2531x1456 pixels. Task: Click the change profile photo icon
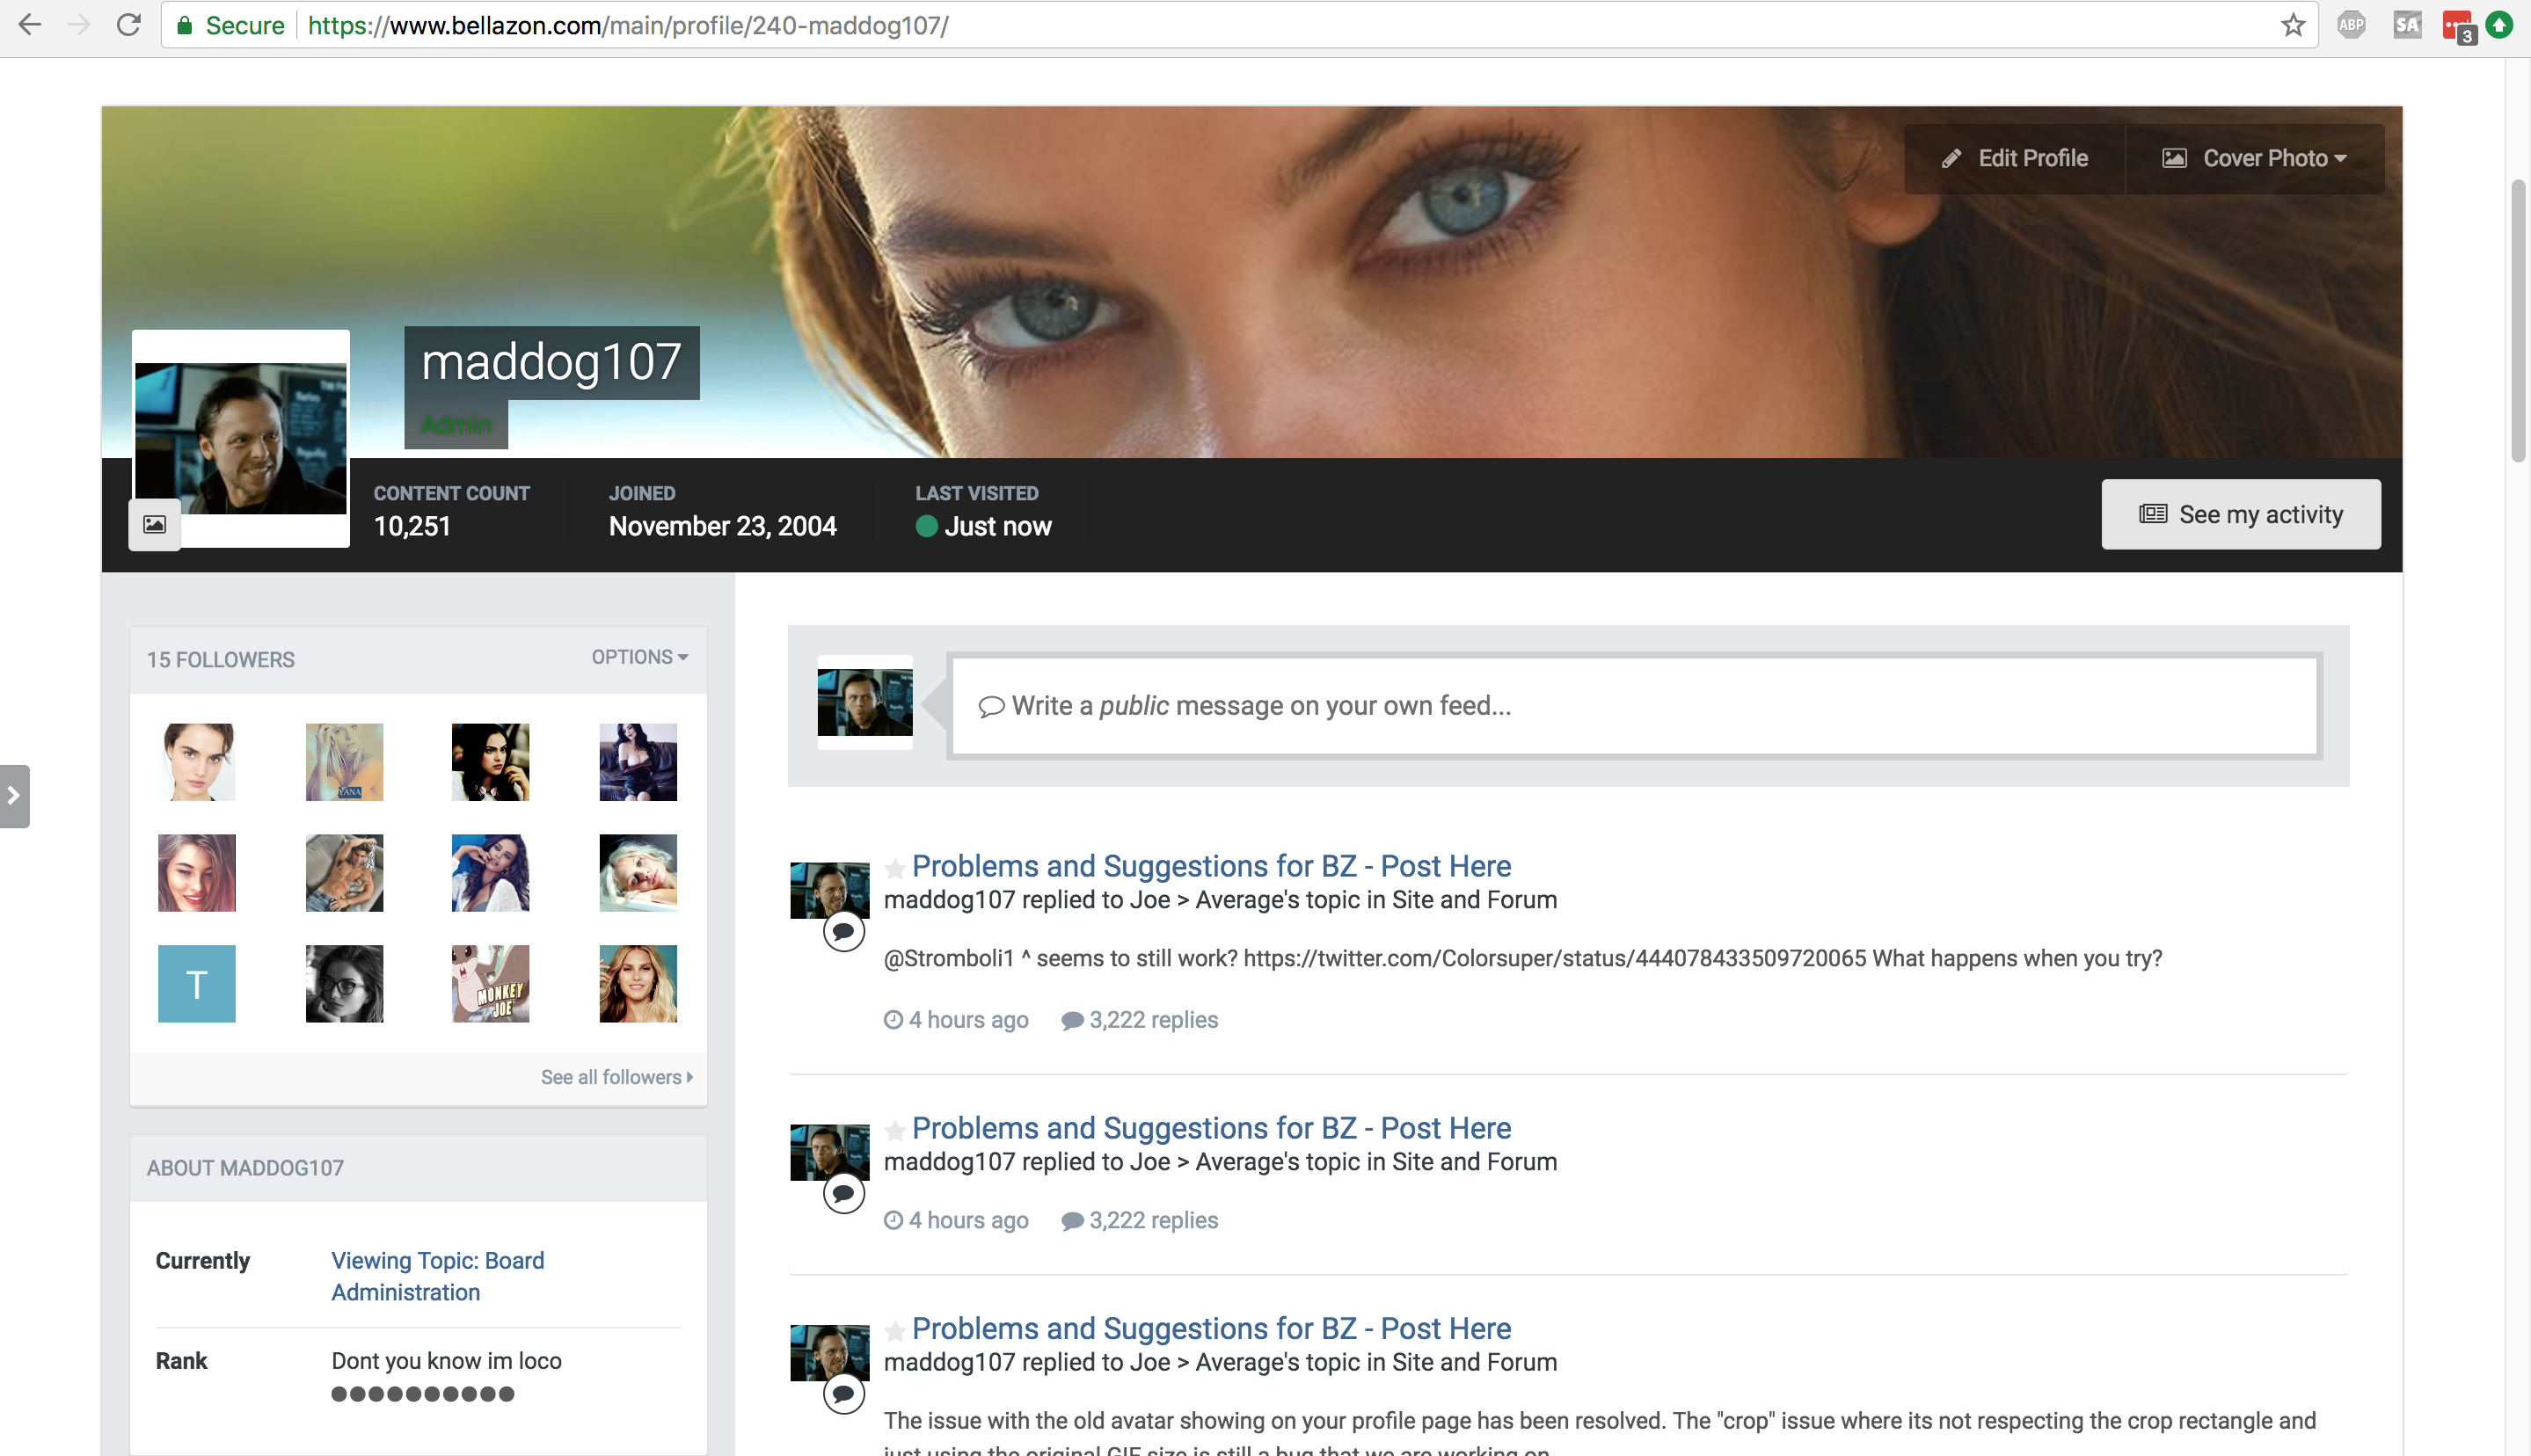pos(154,524)
